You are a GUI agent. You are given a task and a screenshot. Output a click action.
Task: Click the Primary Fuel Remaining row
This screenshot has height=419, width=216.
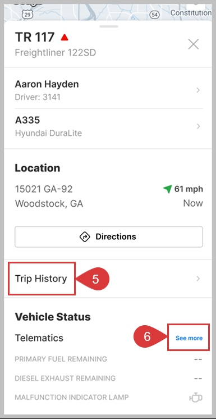coord(109,359)
